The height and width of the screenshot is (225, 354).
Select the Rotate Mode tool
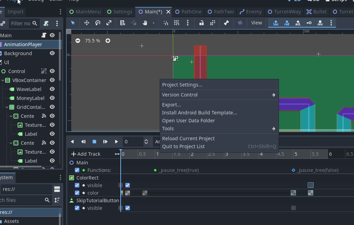pyautogui.click(x=98, y=23)
